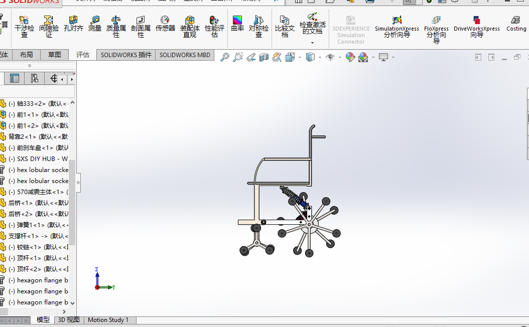Select 弹簧1<1> in feature tree
This screenshot has height=327, width=529.
tap(35, 225)
